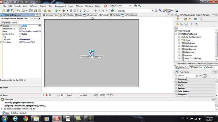Screen dimensions: 218x122
Task: Click the Add to Project toolbar icon
Action: tap(45, 11)
